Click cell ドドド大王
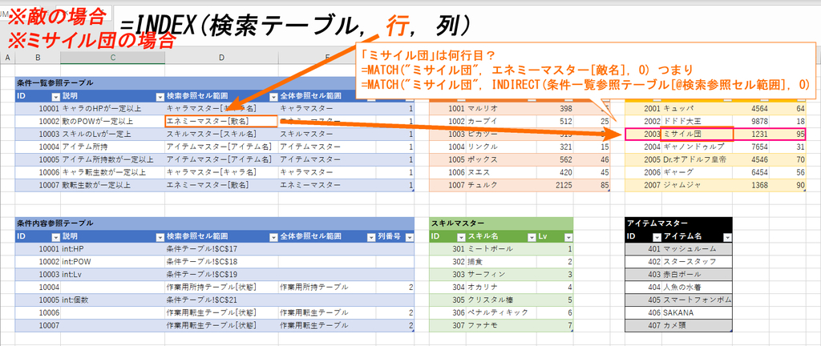The height and width of the screenshot is (346, 821). click(697, 121)
